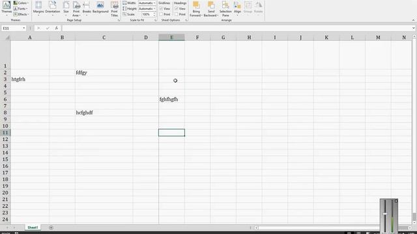Open the Selection Pane
Image resolution: width=417 pixels, height=234 pixels.
225,8
